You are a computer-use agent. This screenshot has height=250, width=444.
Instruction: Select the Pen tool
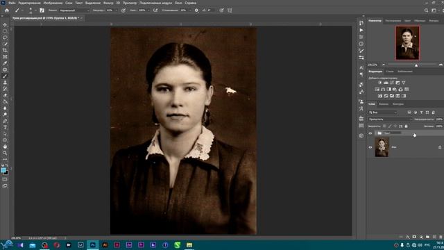pos(5,121)
